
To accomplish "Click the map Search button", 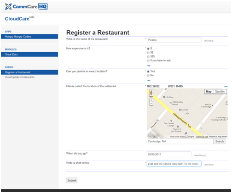I will (220, 142).
